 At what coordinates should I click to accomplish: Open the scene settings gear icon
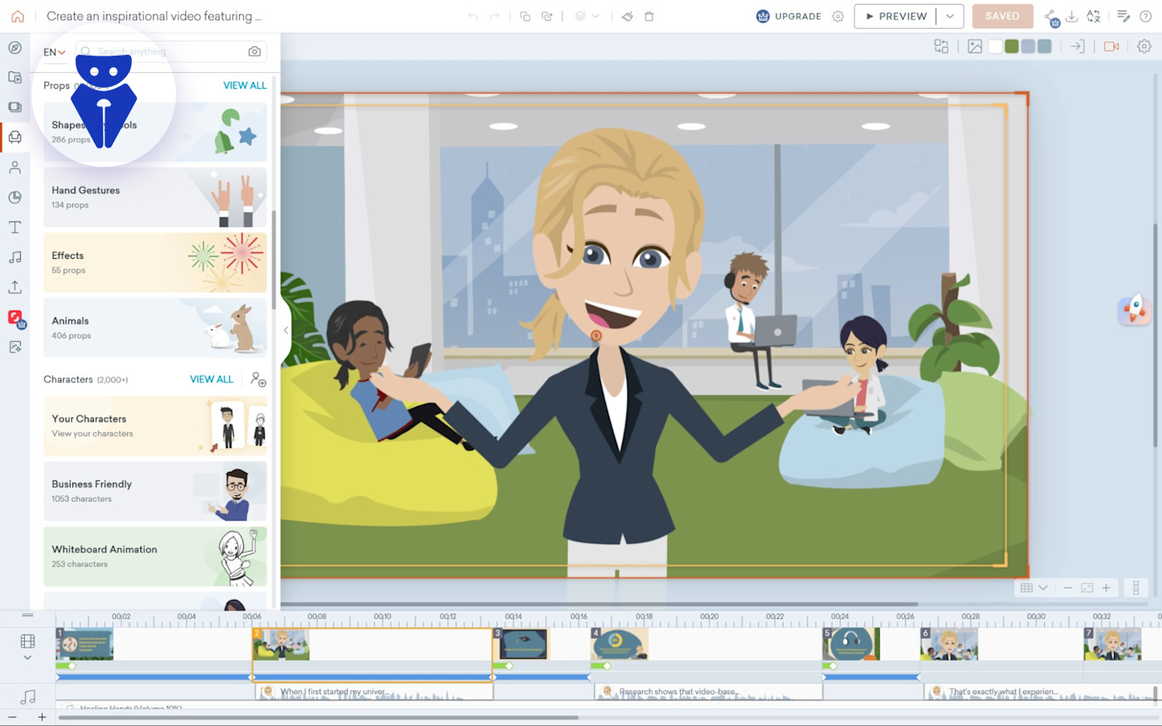point(1145,46)
